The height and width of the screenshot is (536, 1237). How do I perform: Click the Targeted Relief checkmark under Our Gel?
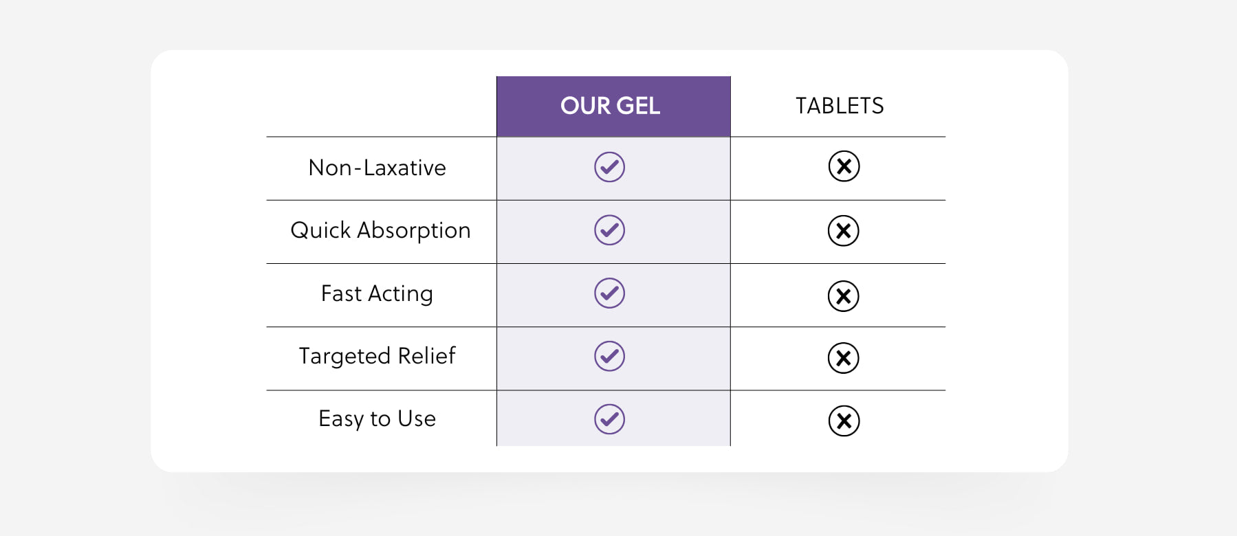tap(609, 356)
